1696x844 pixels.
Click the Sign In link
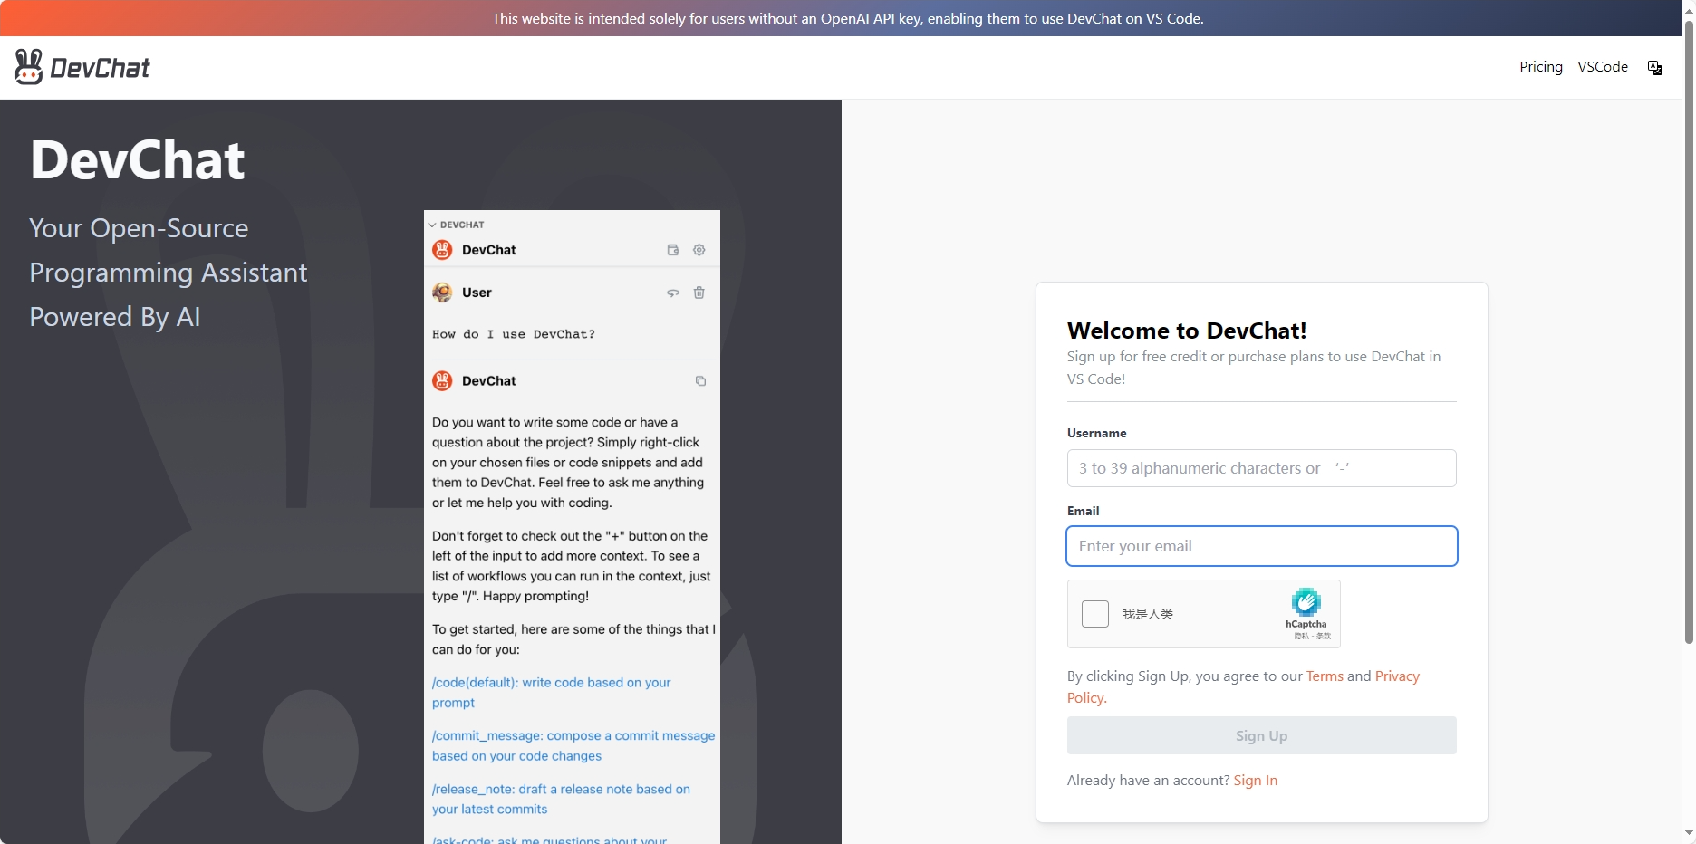pos(1256,780)
